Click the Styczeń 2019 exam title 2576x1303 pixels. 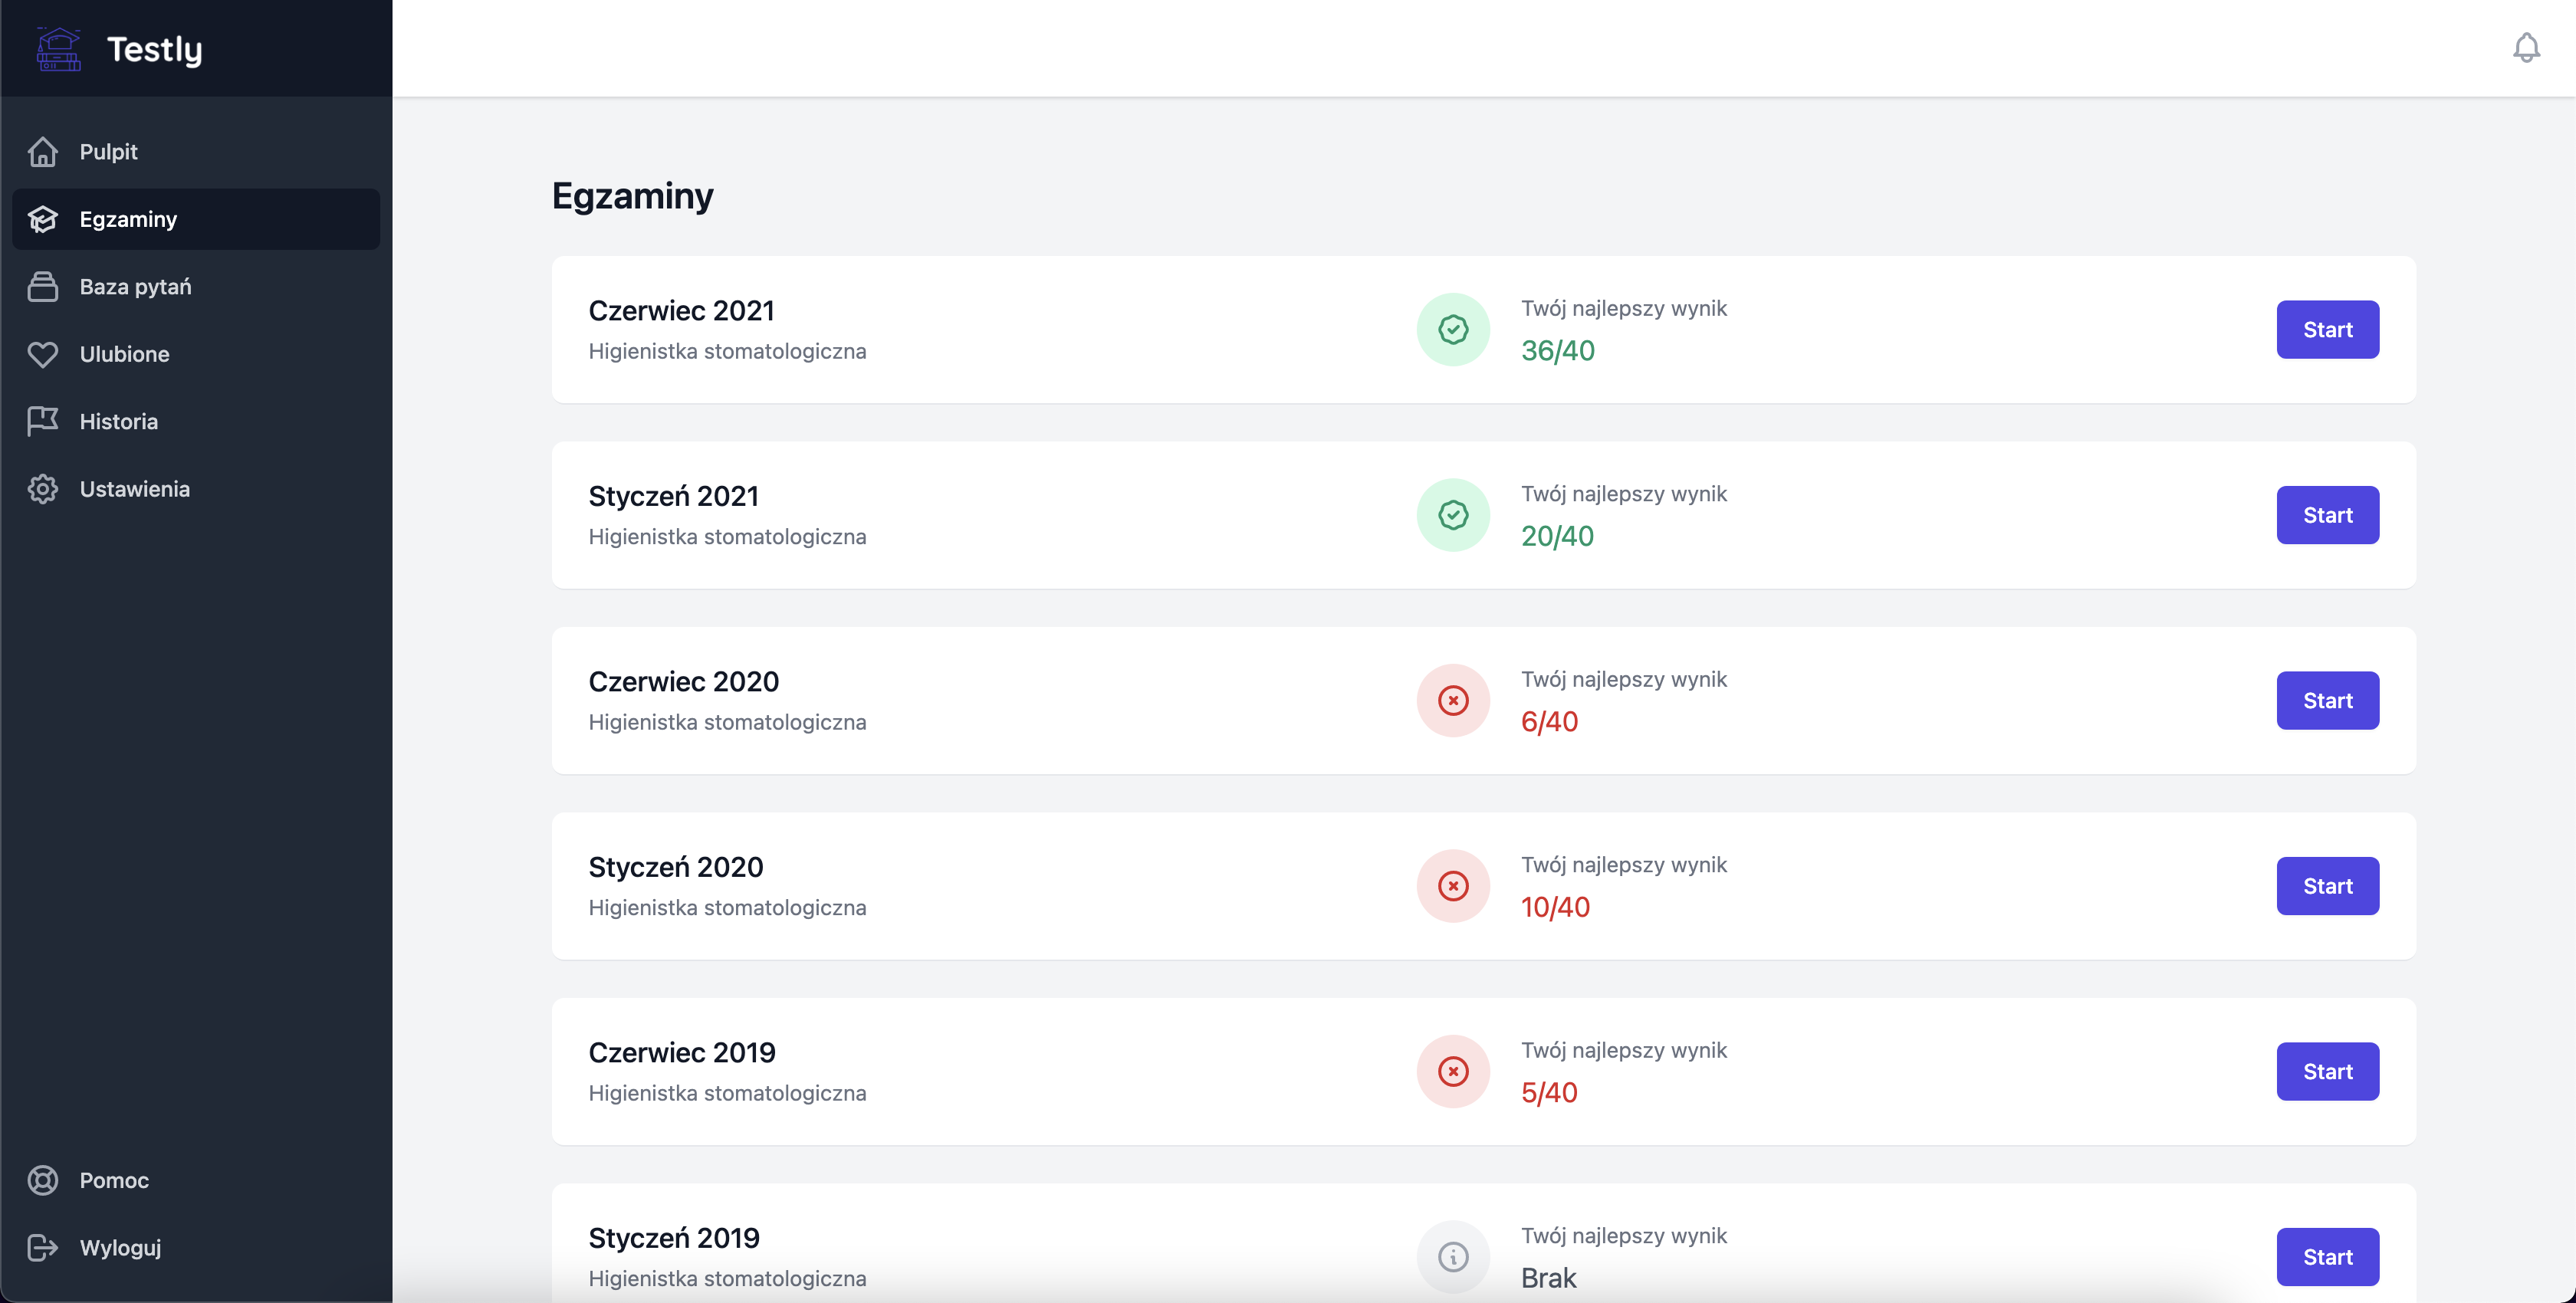coord(673,1238)
